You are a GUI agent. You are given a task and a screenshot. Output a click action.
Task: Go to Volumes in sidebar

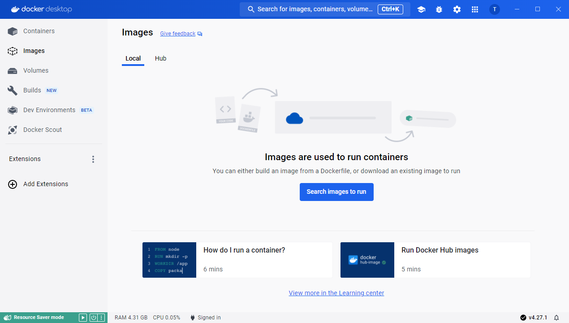[36, 71]
